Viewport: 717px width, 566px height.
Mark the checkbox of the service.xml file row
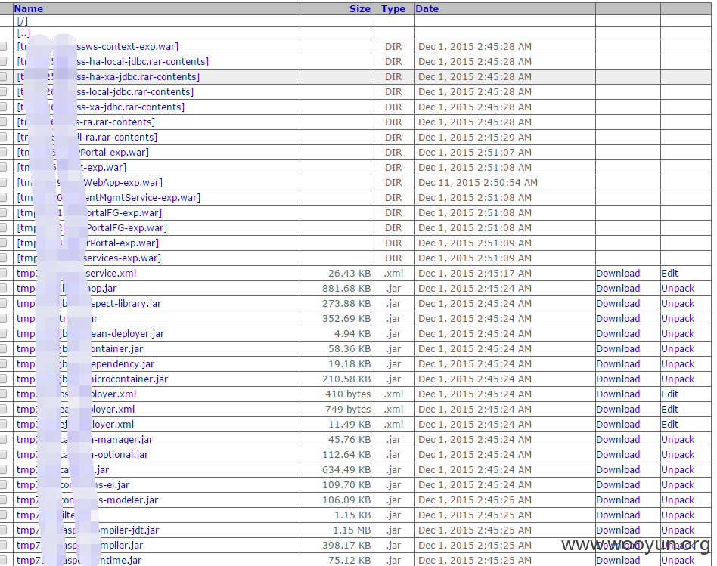click(3, 274)
